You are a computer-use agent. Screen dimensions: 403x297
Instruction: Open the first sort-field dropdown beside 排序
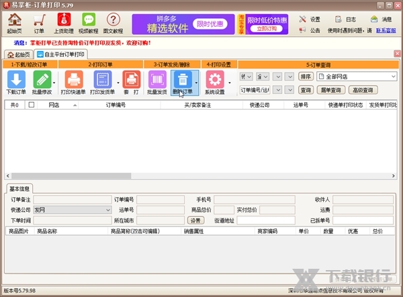coord(247,77)
